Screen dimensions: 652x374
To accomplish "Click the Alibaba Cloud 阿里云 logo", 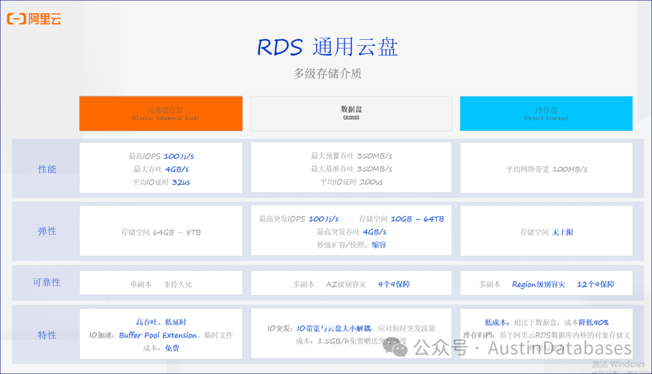I will [34, 19].
